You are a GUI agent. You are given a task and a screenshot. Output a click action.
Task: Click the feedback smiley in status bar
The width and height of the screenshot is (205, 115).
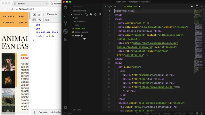(197, 113)
